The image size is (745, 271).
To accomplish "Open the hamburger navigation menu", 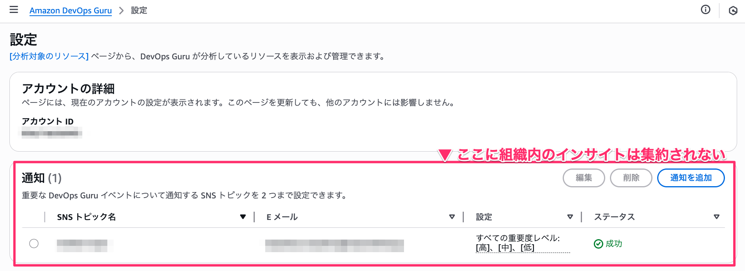I will pos(14,10).
